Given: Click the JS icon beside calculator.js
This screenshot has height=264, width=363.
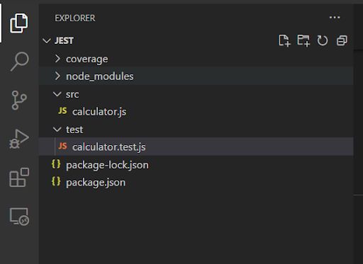Looking at the screenshot, I should pyautogui.click(x=62, y=110).
